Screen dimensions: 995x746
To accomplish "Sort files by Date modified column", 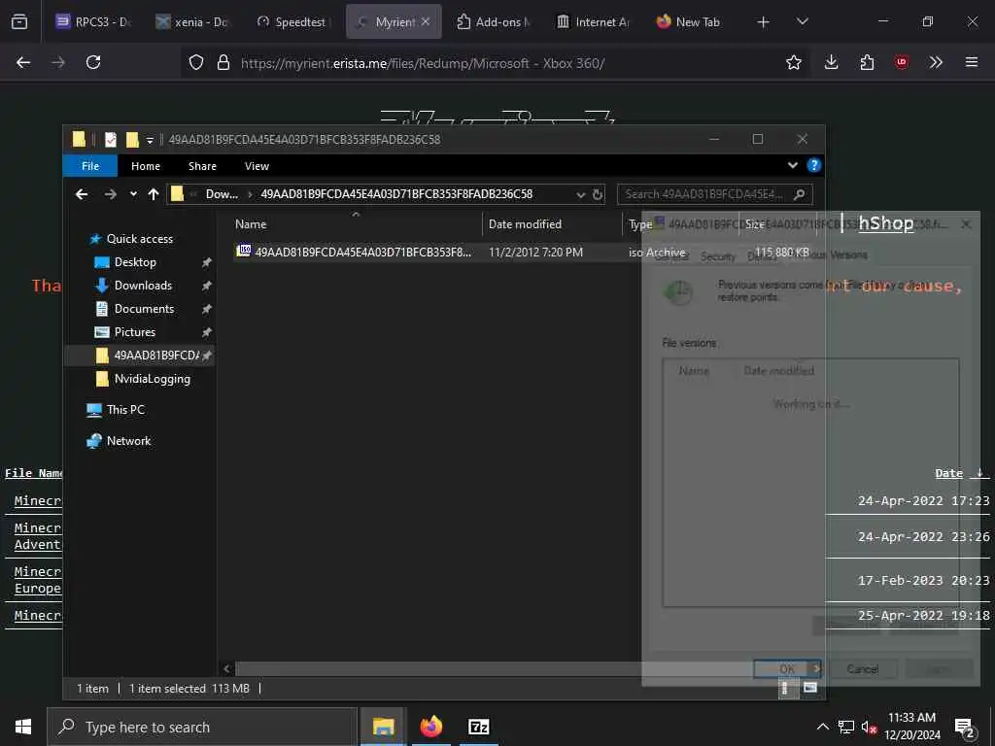I will click(552, 224).
